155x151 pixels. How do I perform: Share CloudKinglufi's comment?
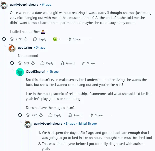click(x=96, y=115)
